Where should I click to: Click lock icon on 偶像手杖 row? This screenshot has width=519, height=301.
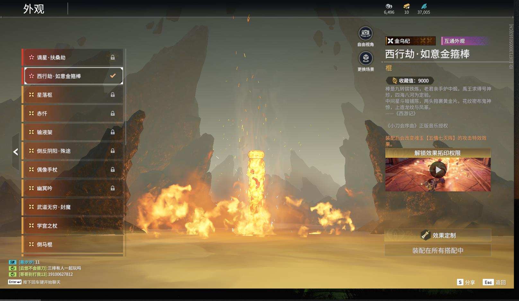coord(113,170)
